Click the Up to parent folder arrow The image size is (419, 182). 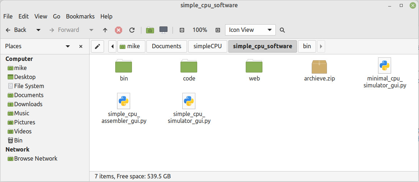[105, 30]
